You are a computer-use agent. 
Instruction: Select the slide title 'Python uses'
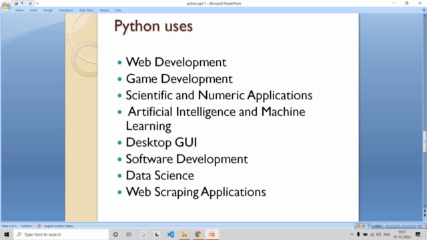coord(153,27)
